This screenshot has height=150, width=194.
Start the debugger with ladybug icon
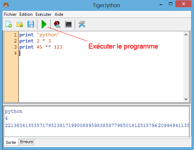tap(57, 24)
